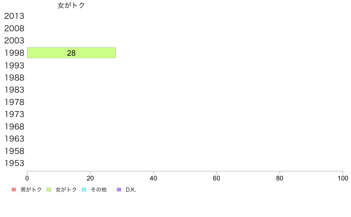Click the green 女がトク legend swatch
The width and height of the screenshot is (351, 217).
[x=49, y=190]
